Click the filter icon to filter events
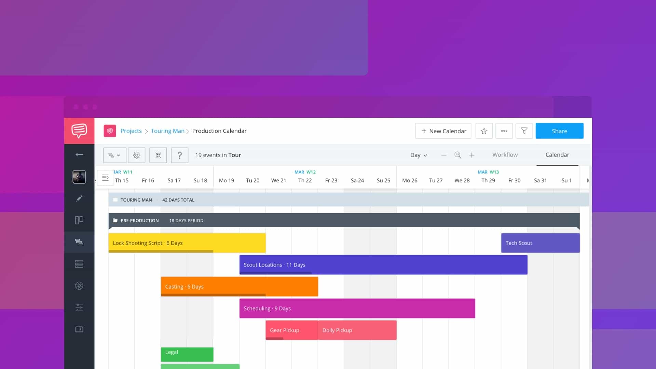 coord(524,131)
